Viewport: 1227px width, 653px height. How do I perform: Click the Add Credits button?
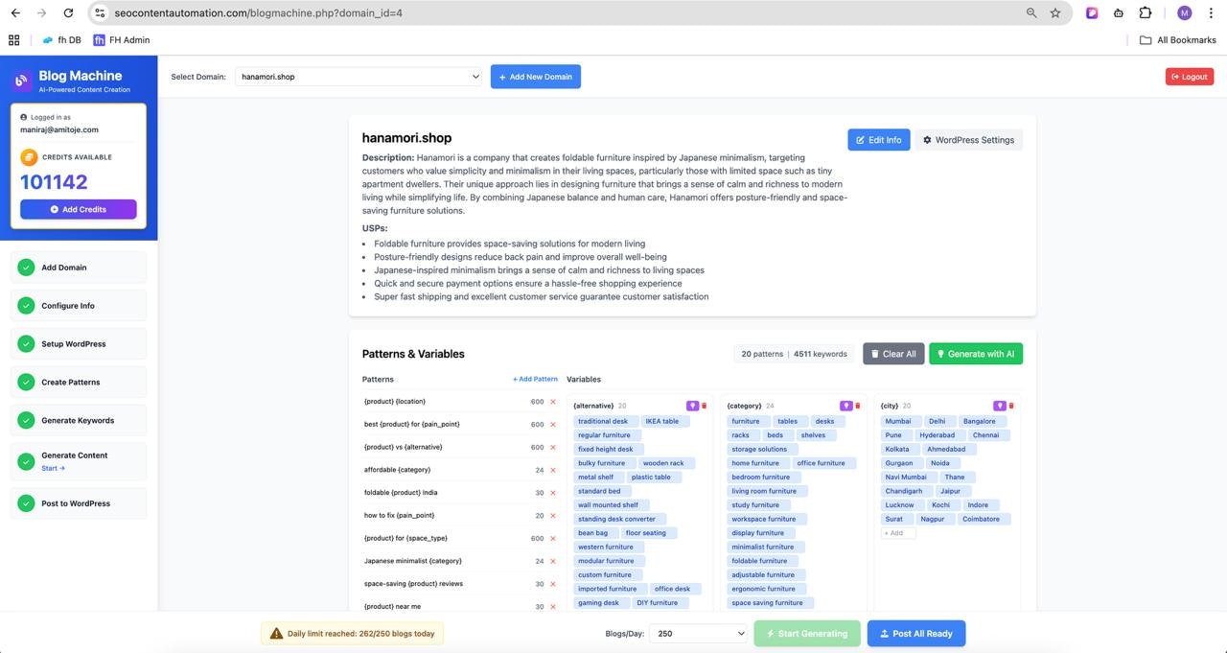[x=78, y=208]
